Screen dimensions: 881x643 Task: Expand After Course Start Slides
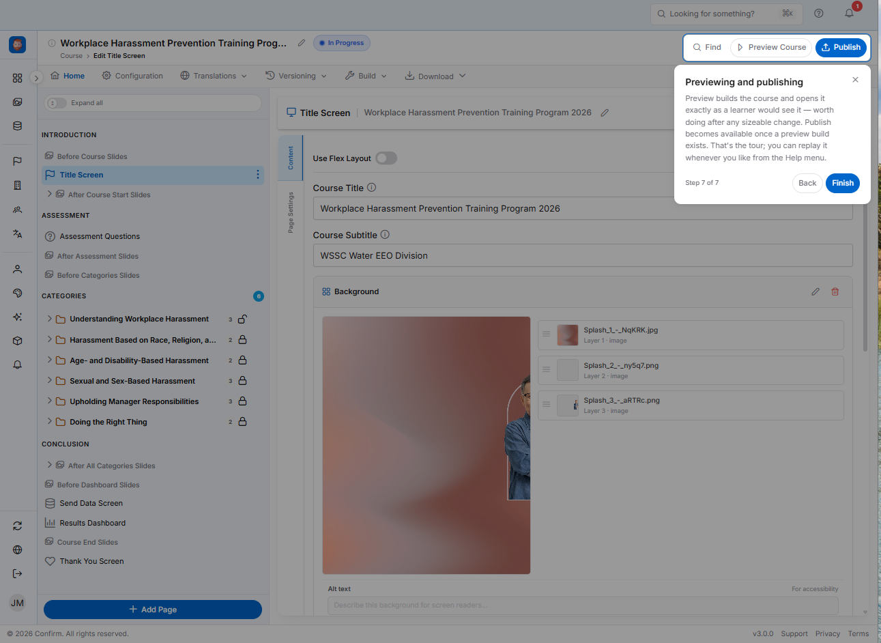pos(49,195)
